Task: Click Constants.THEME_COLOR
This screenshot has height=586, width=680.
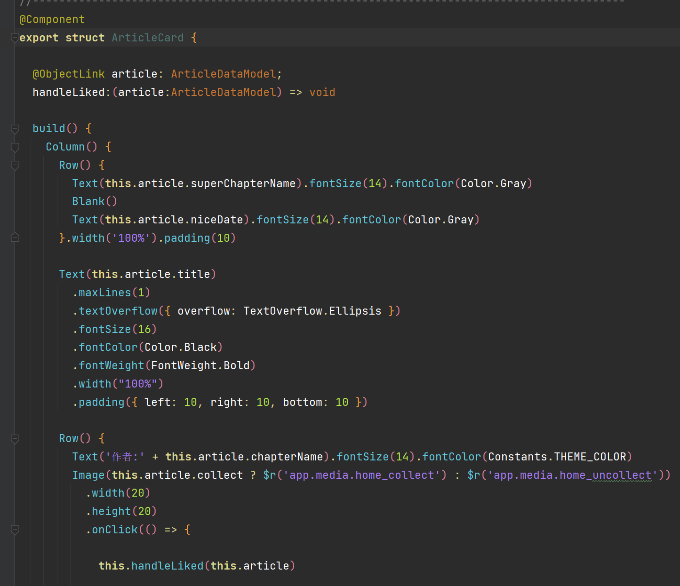Action: (557, 457)
